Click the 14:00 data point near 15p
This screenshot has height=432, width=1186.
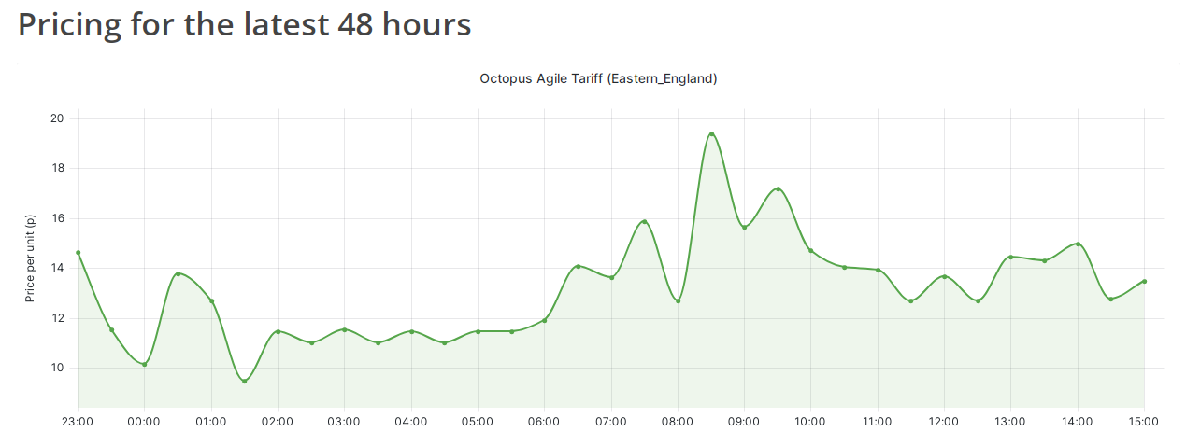(1078, 244)
